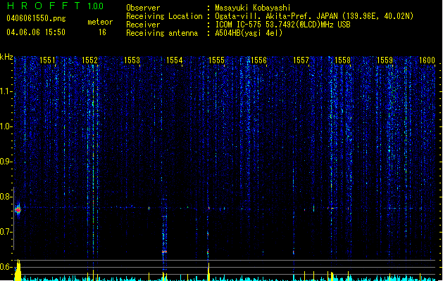
Task: Select the A504HB(yagi 4el) antenna text
Action: tap(249, 33)
